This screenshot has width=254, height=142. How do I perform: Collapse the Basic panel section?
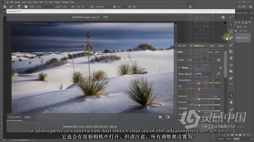(x=179, y=68)
